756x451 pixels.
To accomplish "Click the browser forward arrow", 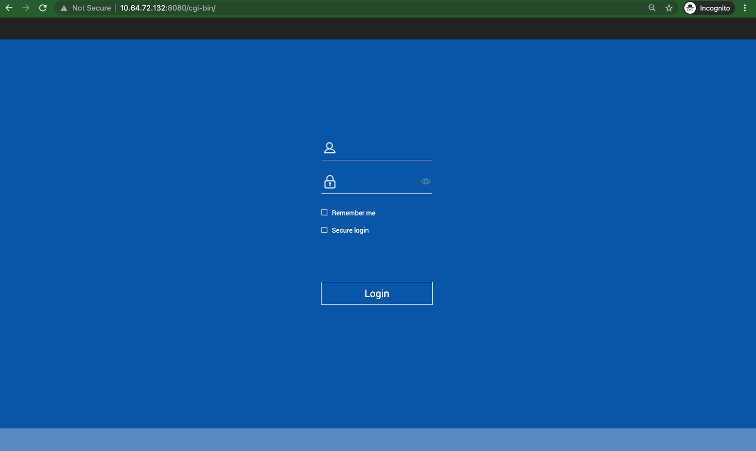I will pos(26,8).
